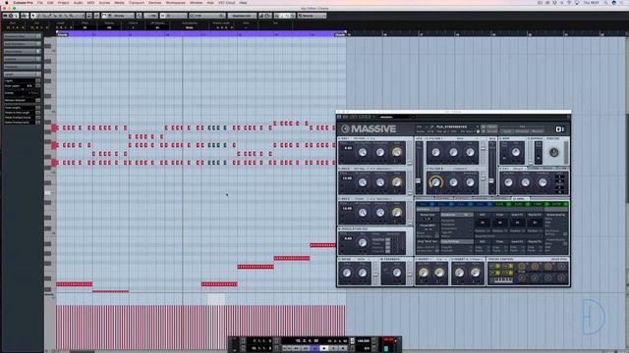The image size is (629, 353).
Task: Adjust the FX1 first knob
Action: click(x=508, y=182)
